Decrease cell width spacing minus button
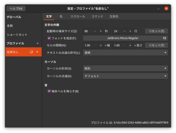Viewport: 176px width, 133px height. [95, 45]
